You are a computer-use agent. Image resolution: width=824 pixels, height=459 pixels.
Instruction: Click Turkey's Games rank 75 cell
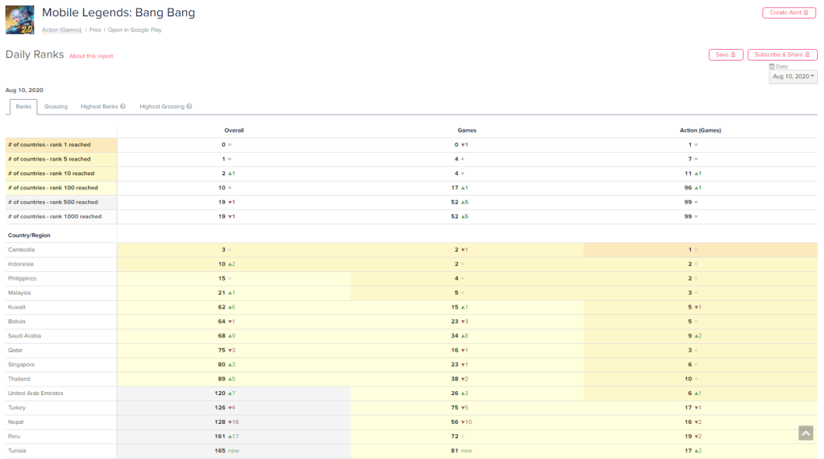tap(467, 408)
